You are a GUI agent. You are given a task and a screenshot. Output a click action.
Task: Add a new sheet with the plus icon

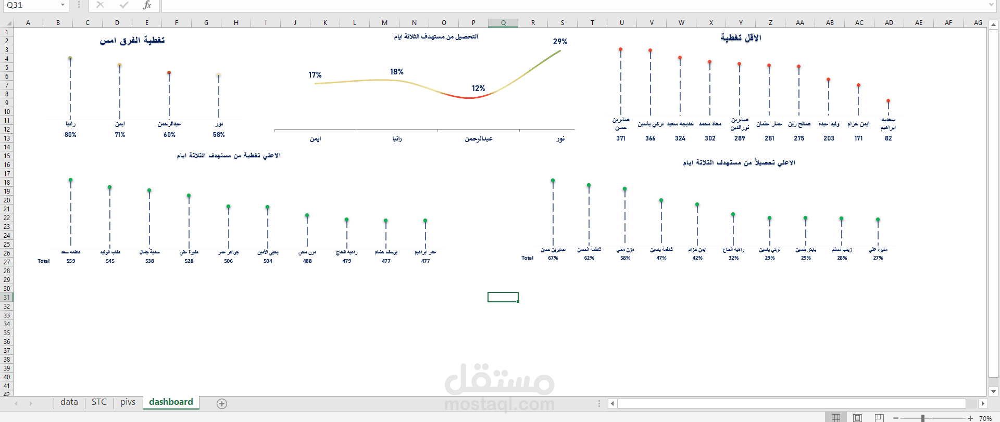tap(222, 404)
